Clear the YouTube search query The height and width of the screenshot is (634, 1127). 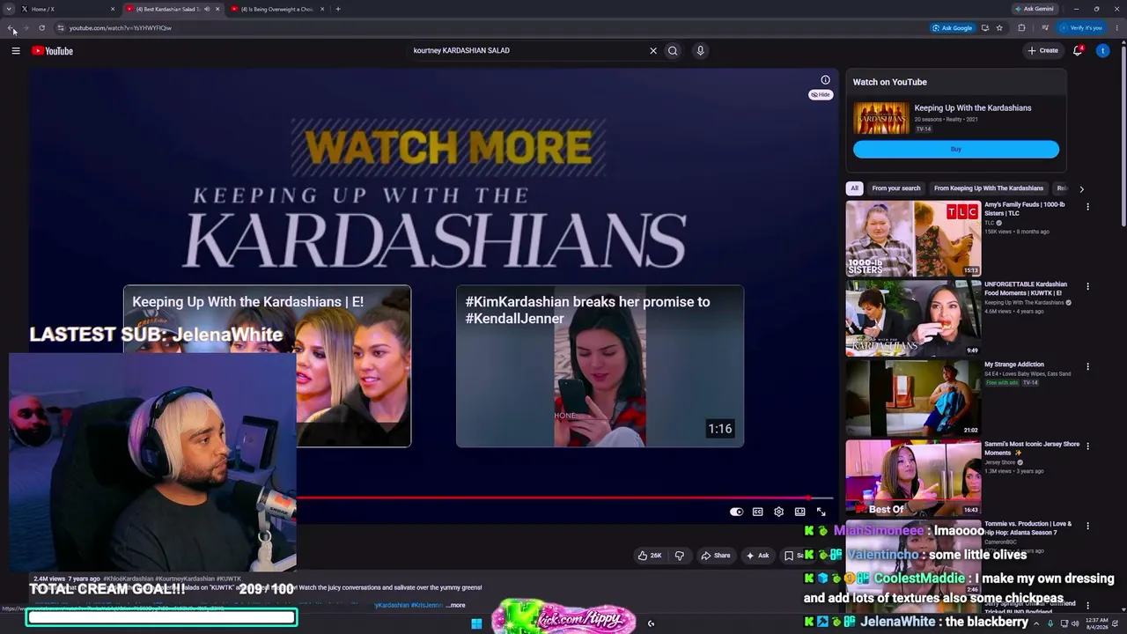[653, 51]
